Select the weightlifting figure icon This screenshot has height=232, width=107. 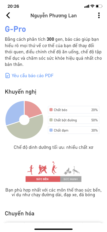[68, 171]
